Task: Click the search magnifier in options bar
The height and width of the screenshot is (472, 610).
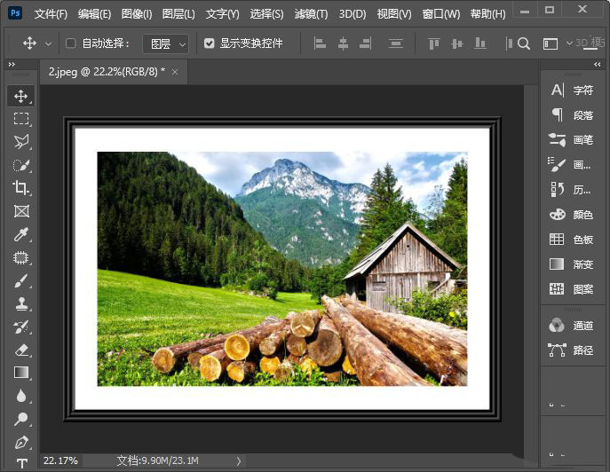Action: 524,43
